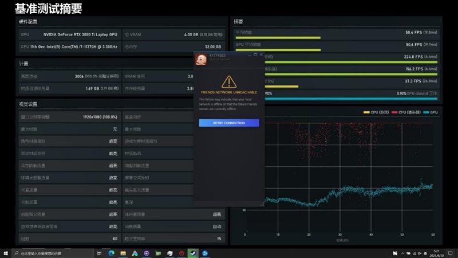This screenshot has height=258, width=458.
Task: Click the 粒子生成率 value 15
Action: pyautogui.click(x=219, y=239)
